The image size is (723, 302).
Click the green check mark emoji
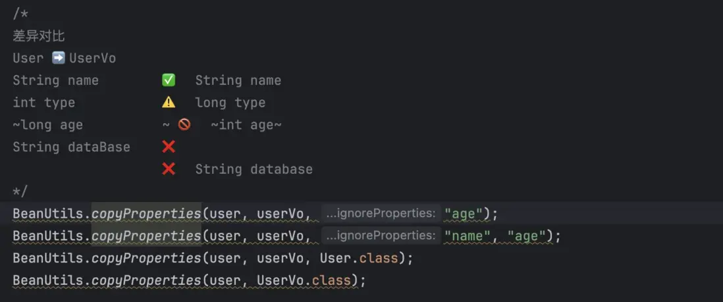[x=169, y=80]
